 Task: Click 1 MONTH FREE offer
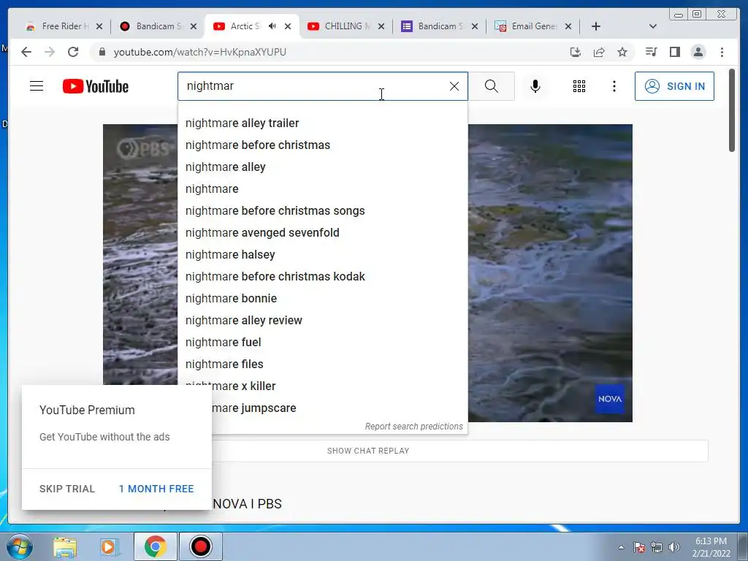156,489
